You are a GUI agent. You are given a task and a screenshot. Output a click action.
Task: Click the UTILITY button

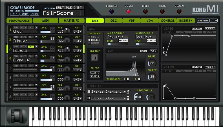click(x=35, y=14)
